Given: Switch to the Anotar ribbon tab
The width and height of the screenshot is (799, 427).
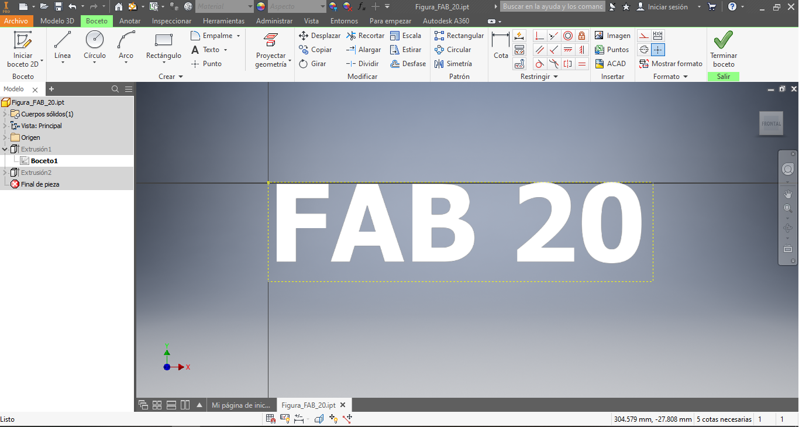Looking at the screenshot, I should (x=130, y=21).
